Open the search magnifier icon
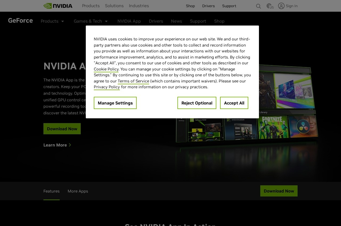Screen dimensions: 341x226 258,6
